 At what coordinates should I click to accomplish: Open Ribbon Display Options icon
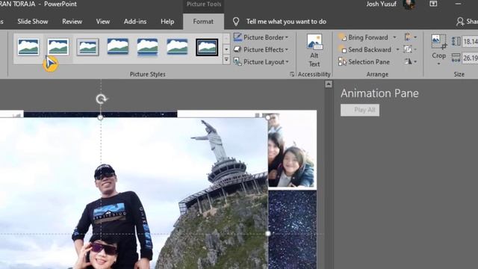click(x=433, y=4)
